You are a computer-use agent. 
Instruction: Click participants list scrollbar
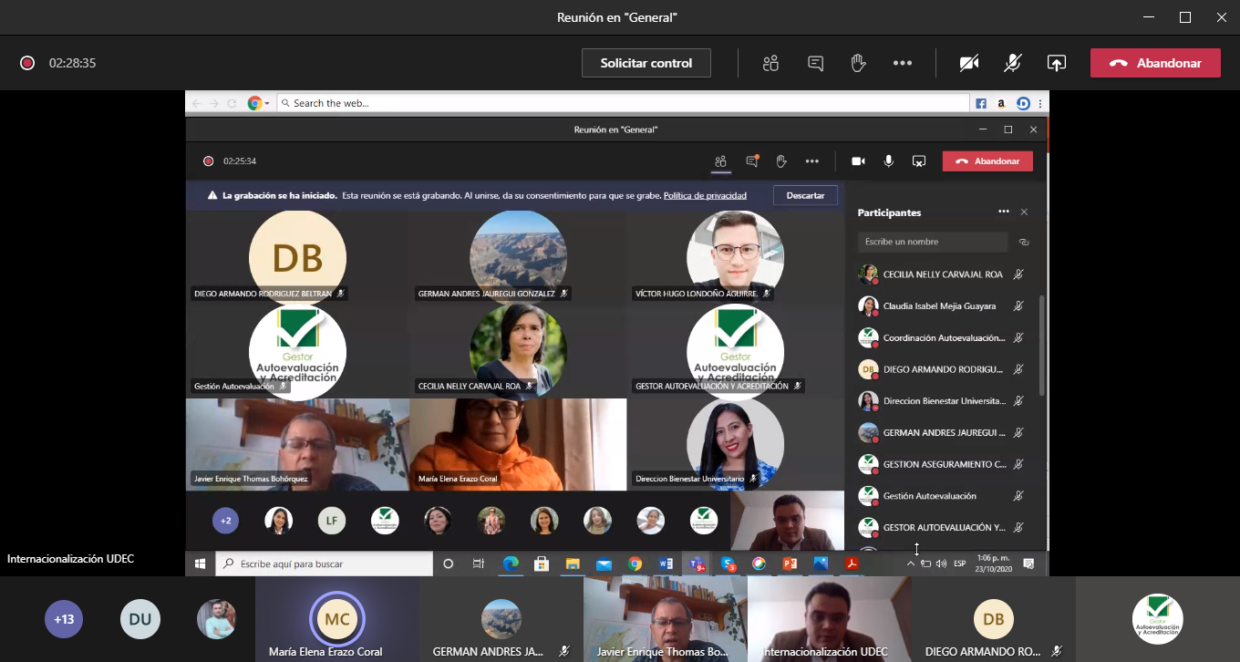coord(1042,347)
